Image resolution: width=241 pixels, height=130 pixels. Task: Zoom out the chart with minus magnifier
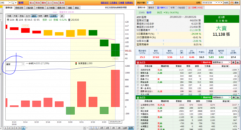[91, 128]
